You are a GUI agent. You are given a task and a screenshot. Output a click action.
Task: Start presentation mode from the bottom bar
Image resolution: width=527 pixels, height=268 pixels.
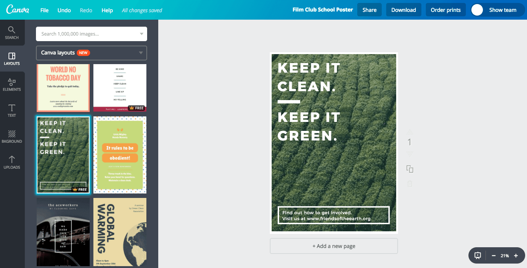[x=477, y=255]
